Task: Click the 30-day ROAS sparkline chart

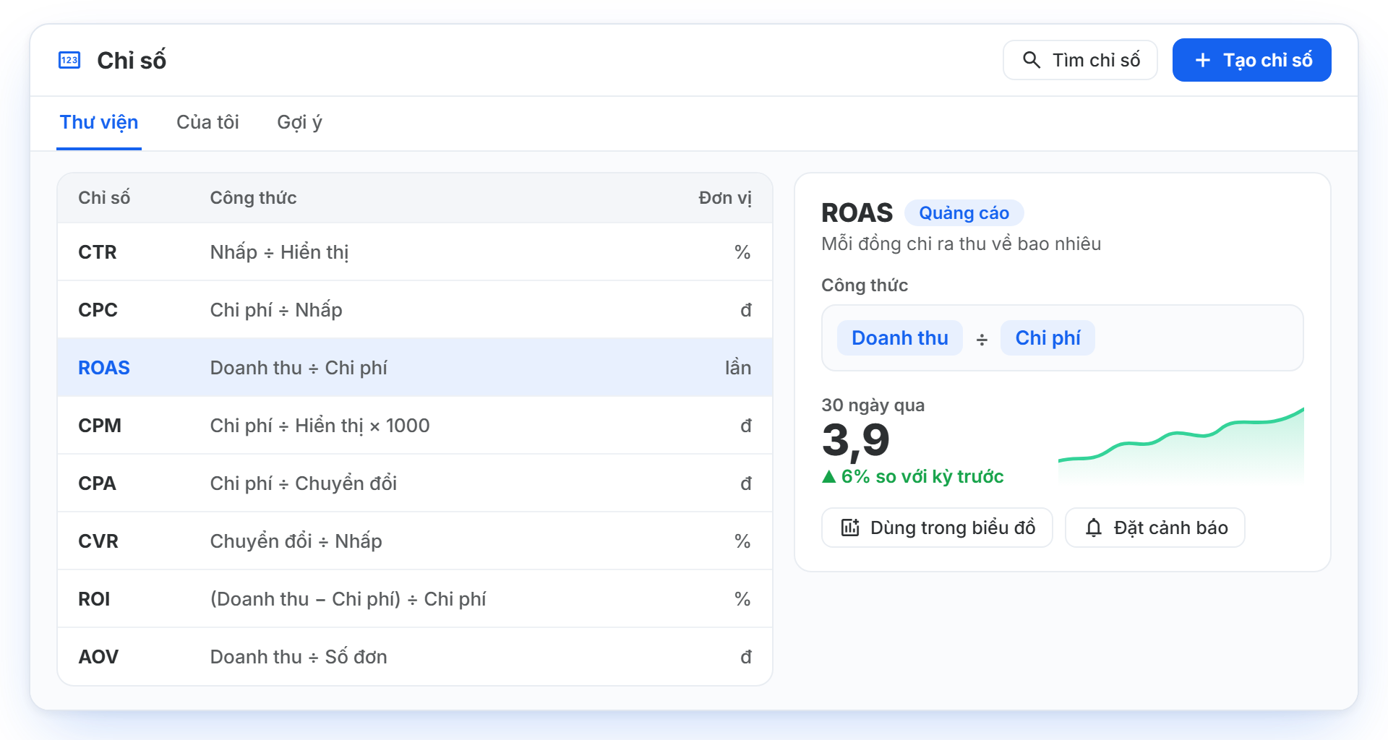Action: [1181, 445]
